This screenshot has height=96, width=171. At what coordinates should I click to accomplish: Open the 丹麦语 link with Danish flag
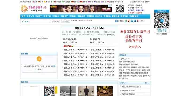(110, 2)
